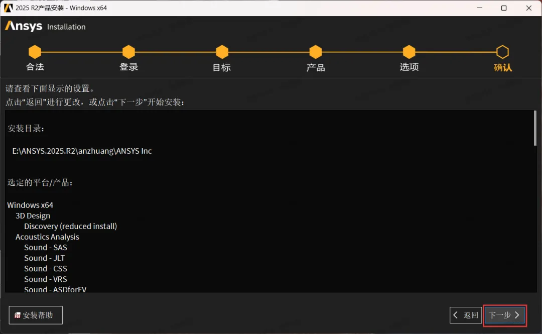Click the Sound - SAS entry
Image resolution: width=542 pixels, height=334 pixels.
point(46,248)
